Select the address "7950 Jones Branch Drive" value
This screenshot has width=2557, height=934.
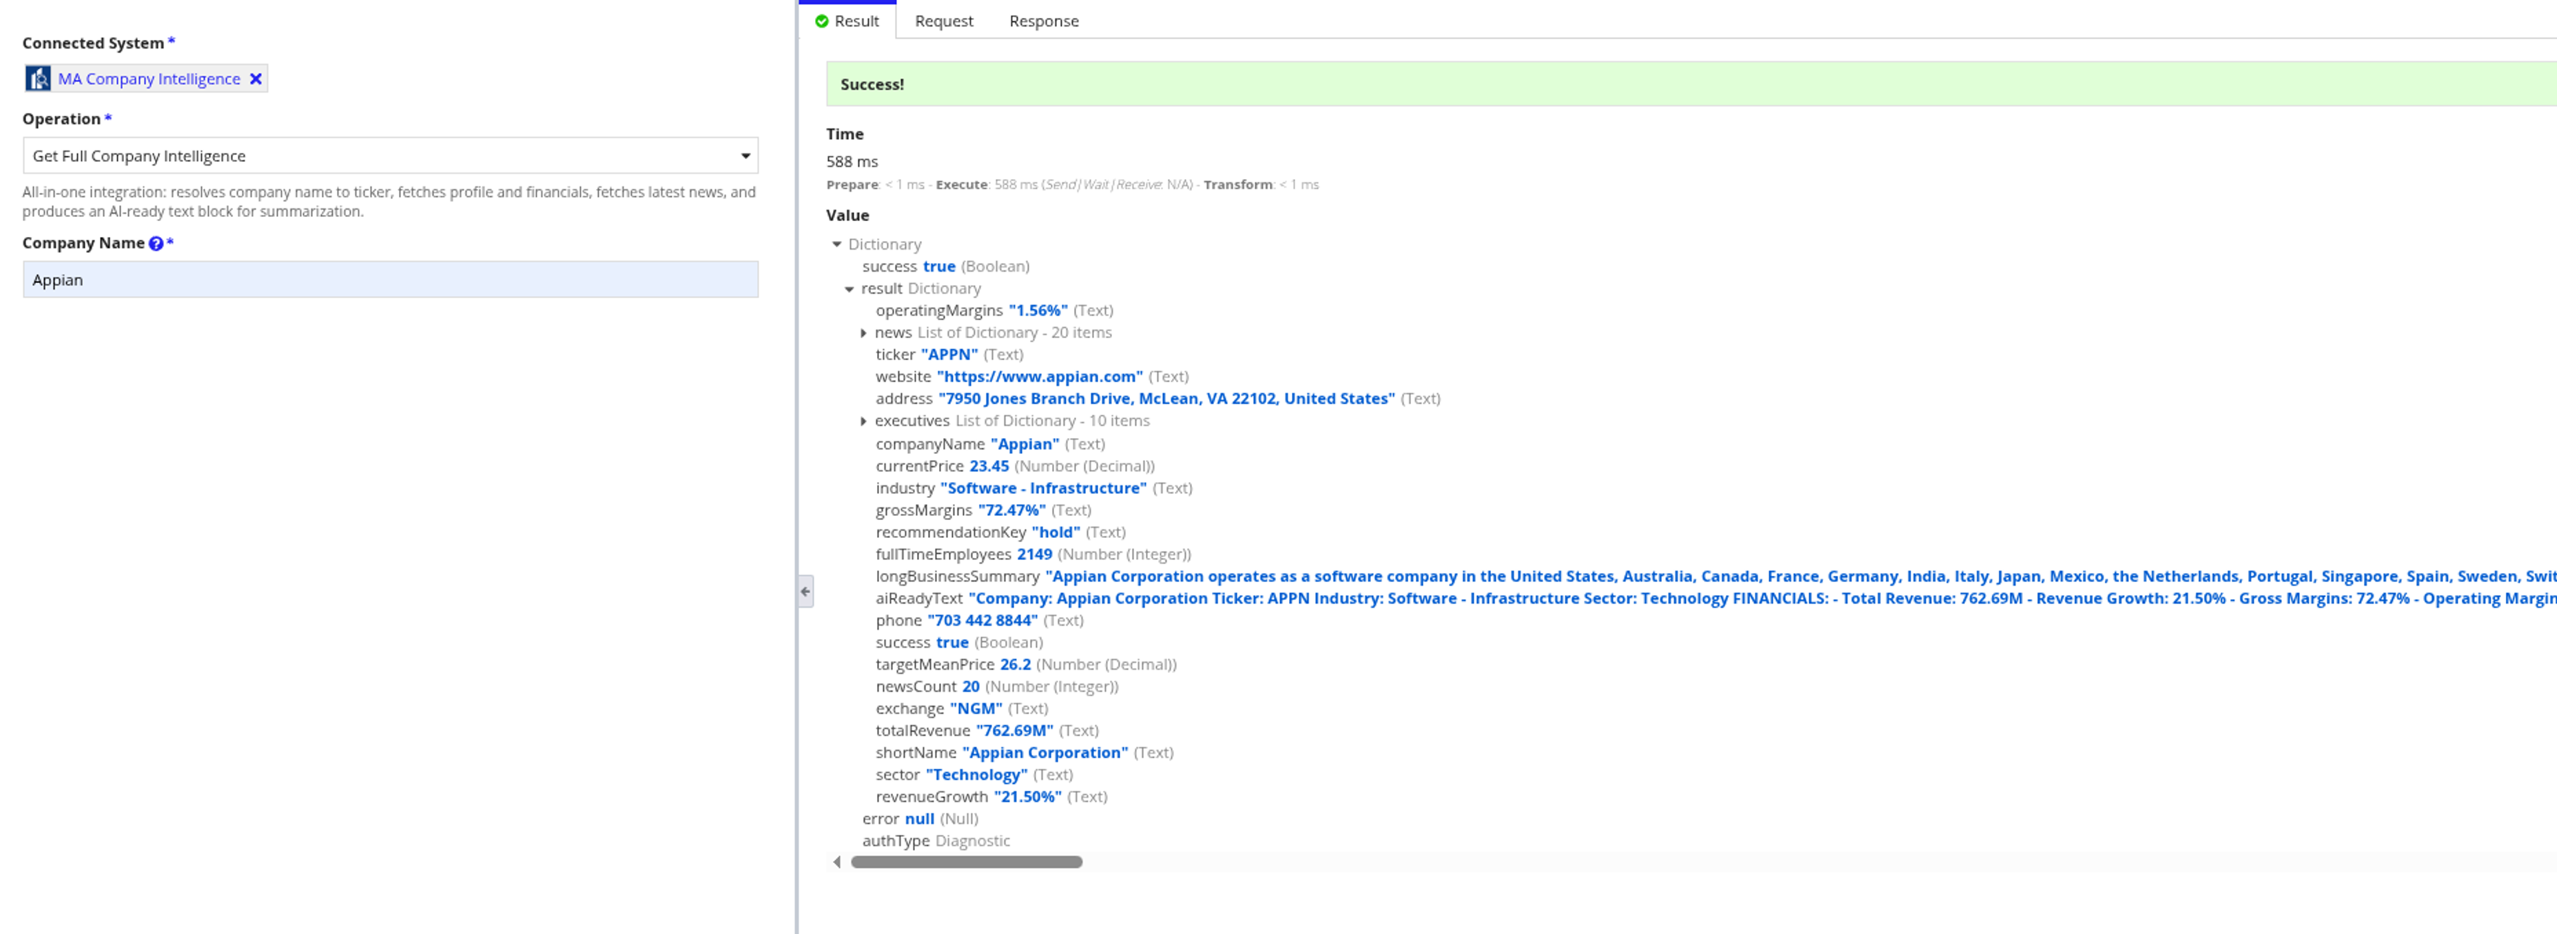(1167, 398)
